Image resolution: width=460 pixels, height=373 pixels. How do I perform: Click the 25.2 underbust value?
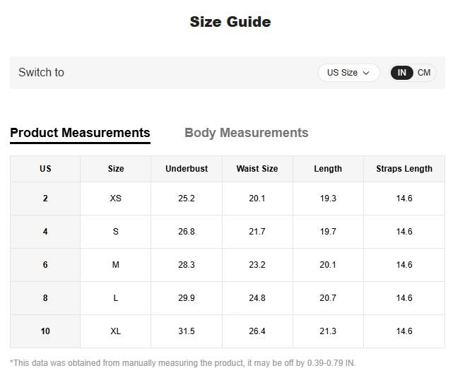click(x=187, y=199)
